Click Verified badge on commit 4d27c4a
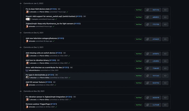 click(139, 10)
